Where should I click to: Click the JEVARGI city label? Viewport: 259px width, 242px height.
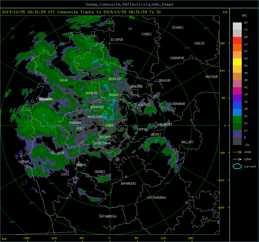click(178, 28)
